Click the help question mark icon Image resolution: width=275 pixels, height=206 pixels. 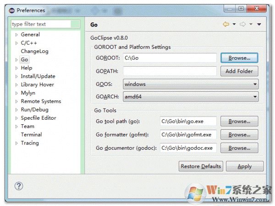point(19,186)
